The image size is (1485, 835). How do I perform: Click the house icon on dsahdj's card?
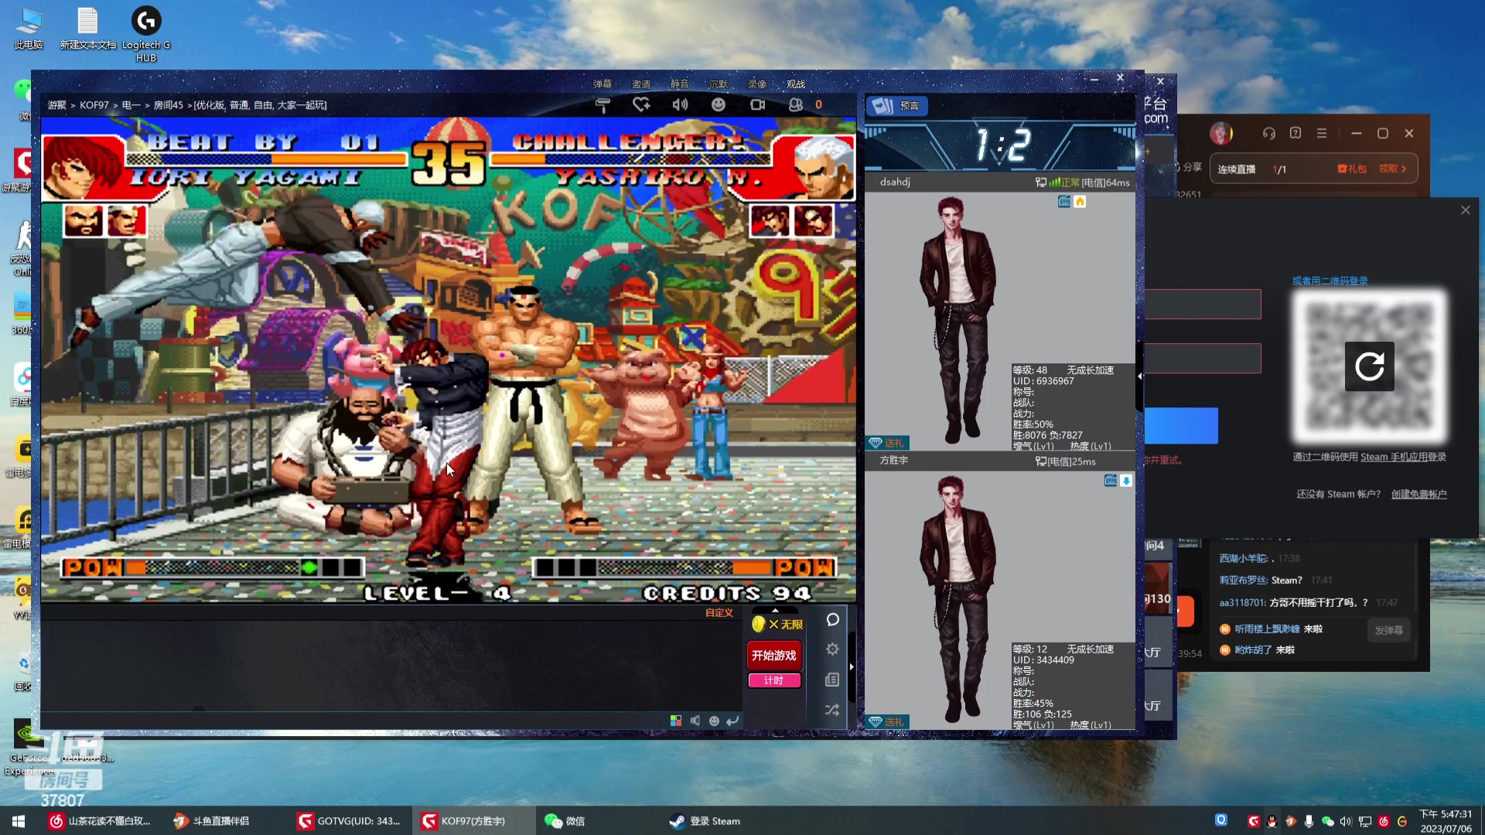coord(1080,202)
